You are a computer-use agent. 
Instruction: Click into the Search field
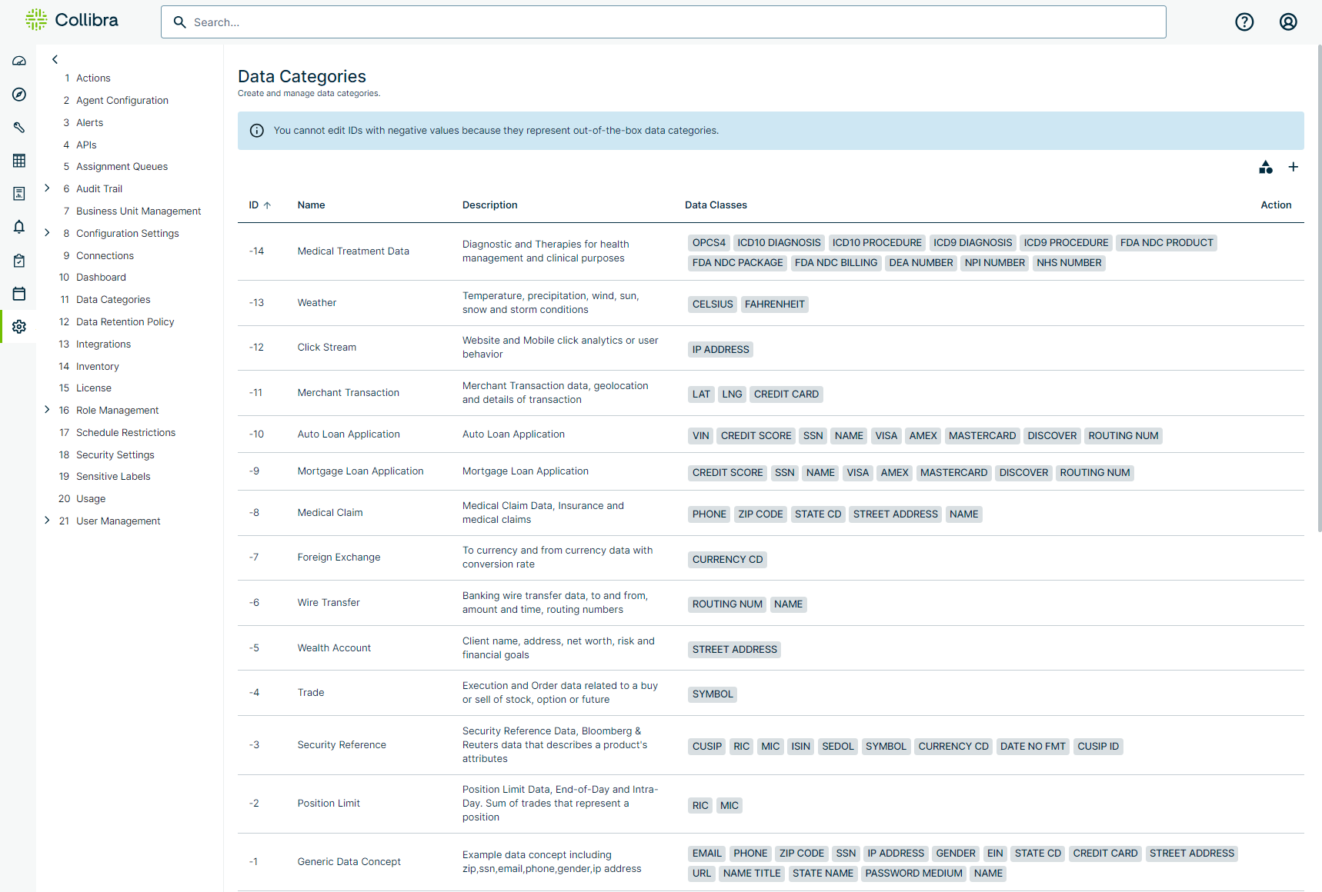(x=662, y=22)
